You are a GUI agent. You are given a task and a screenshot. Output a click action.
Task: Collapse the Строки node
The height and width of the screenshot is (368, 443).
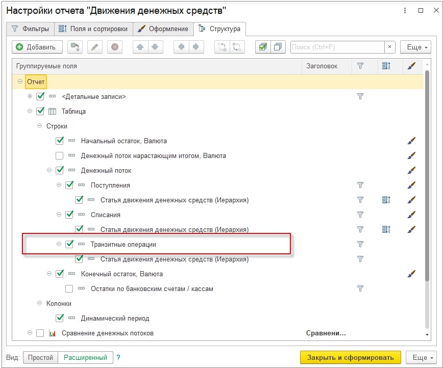(40, 125)
